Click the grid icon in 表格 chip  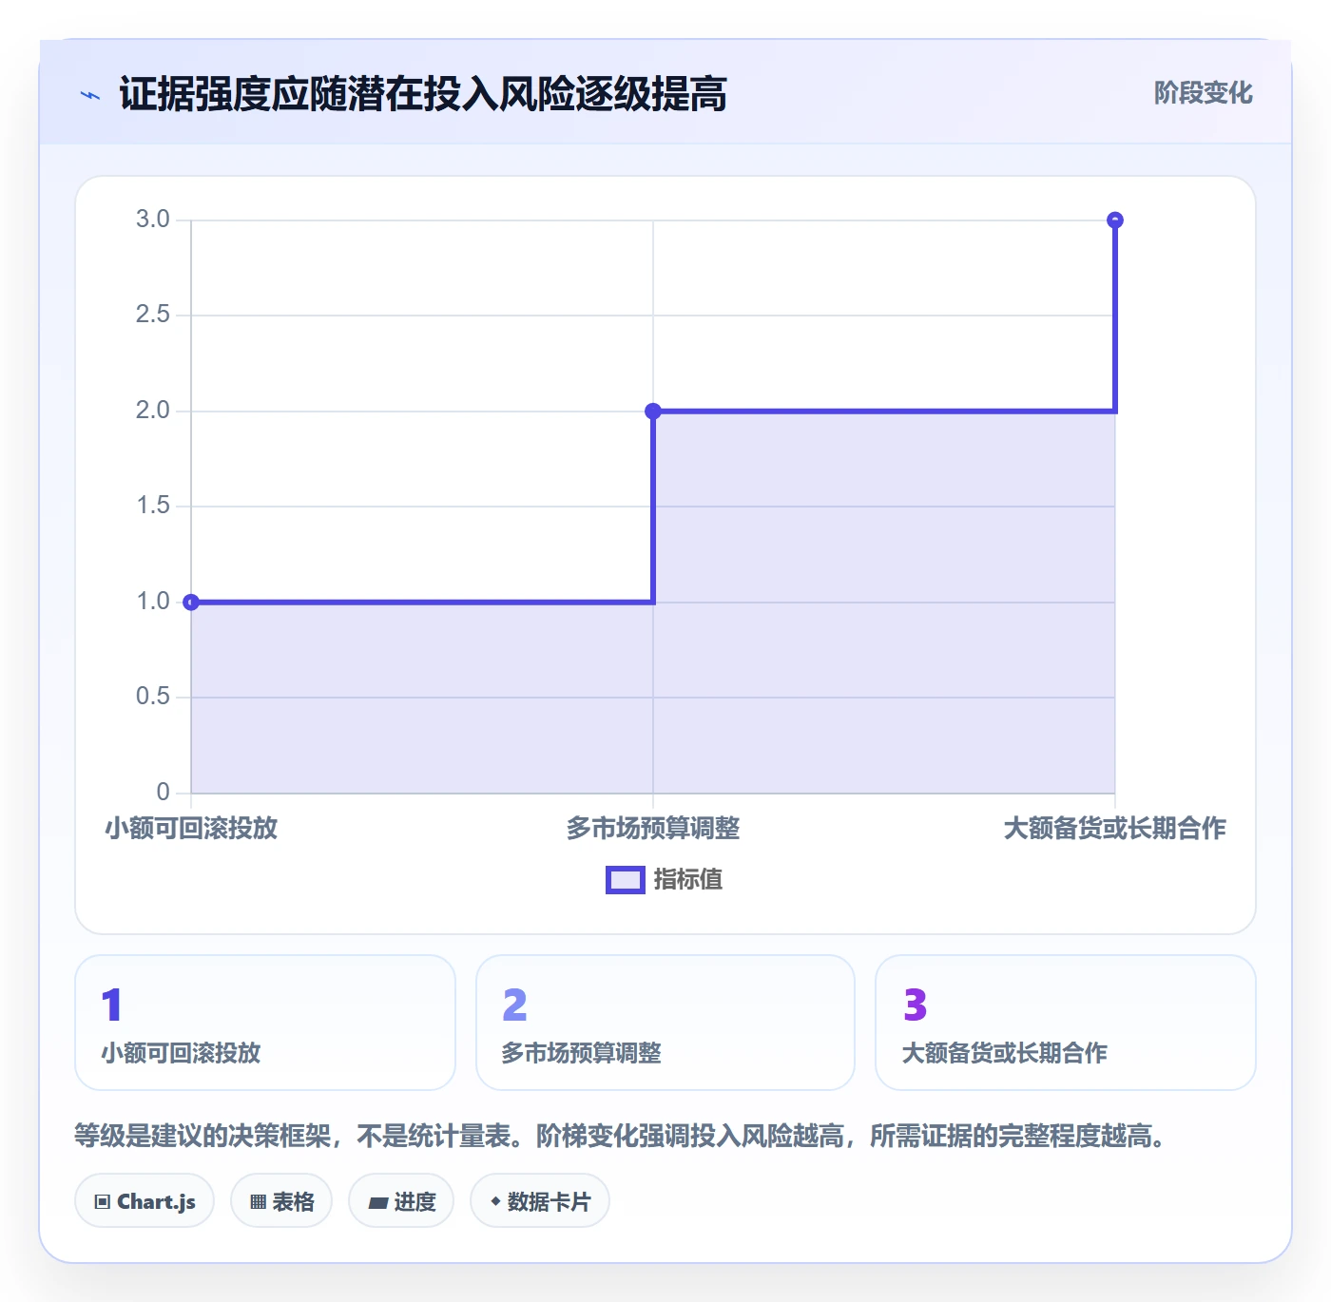[x=258, y=1202]
